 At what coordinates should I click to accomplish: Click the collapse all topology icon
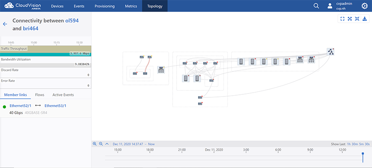coord(357,19)
